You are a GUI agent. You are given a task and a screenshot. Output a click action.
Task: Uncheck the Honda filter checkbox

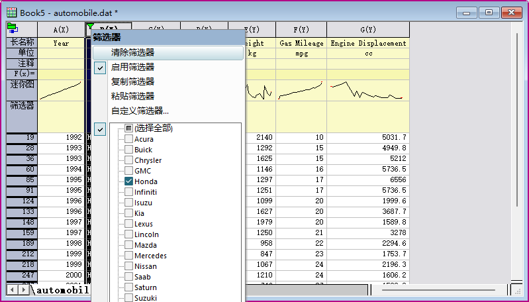128,181
